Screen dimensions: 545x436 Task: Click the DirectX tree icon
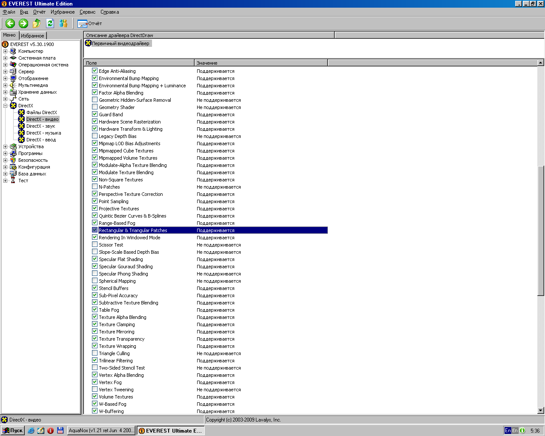pos(13,106)
